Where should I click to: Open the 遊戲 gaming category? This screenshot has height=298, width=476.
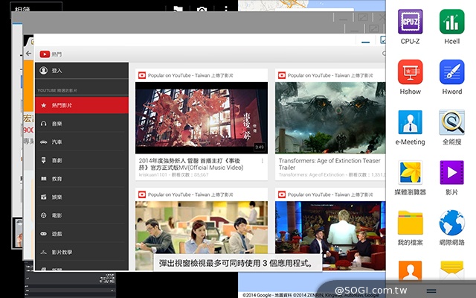(82, 234)
